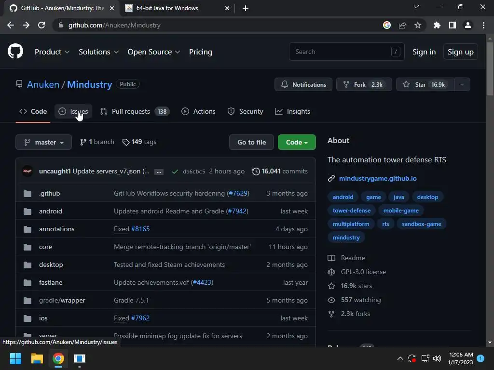
Task: Click the Notifications button
Action: [x=303, y=84]
